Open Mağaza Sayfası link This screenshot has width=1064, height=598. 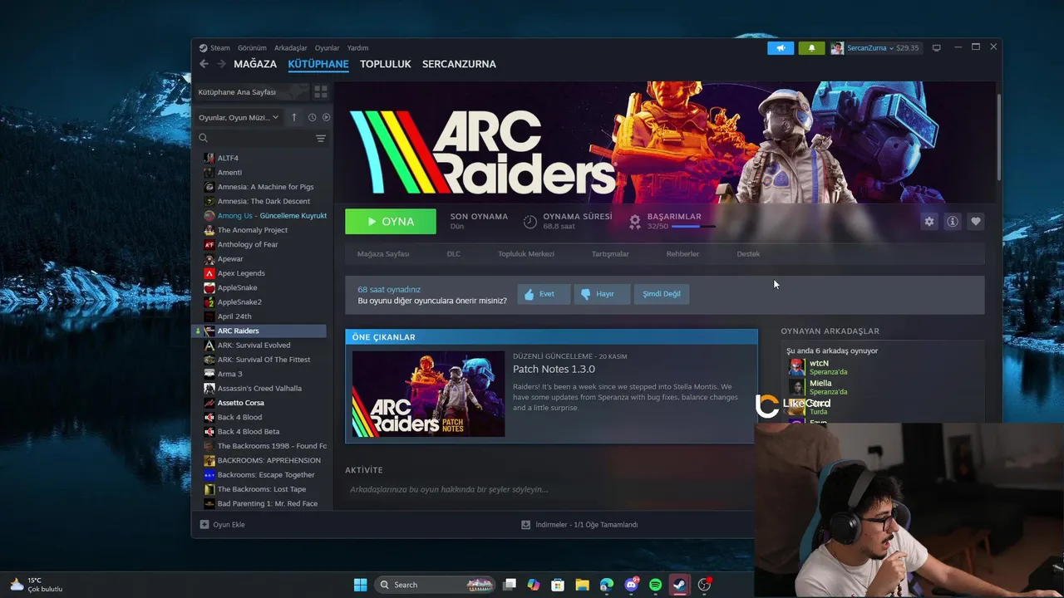[383, 254]
